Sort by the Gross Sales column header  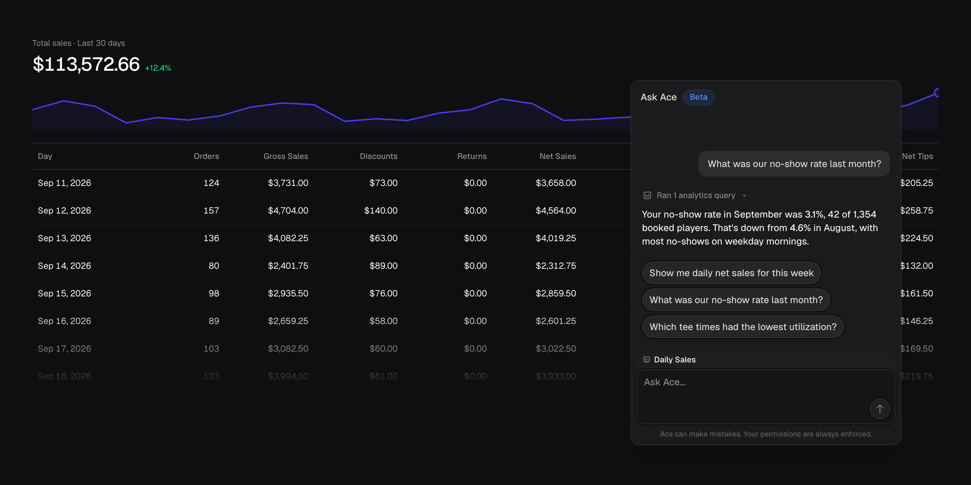click(286, 156)
